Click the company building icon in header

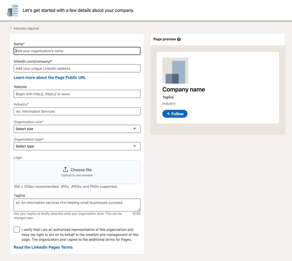tap(13, 10)
